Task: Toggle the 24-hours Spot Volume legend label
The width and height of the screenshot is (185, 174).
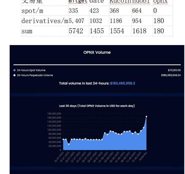Action: [31, 70]
